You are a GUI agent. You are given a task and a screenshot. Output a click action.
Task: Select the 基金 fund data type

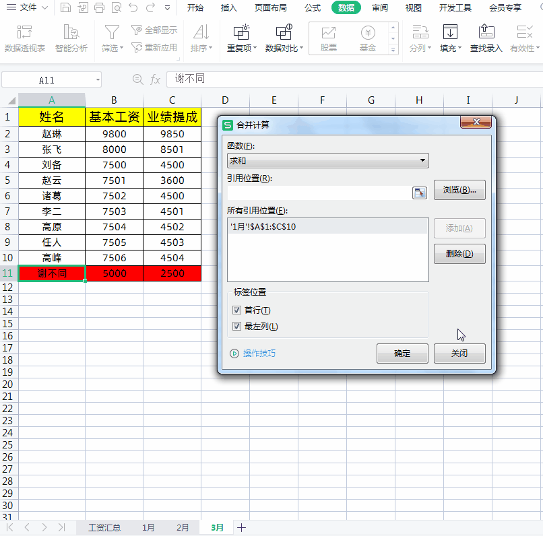pos(368,38)
